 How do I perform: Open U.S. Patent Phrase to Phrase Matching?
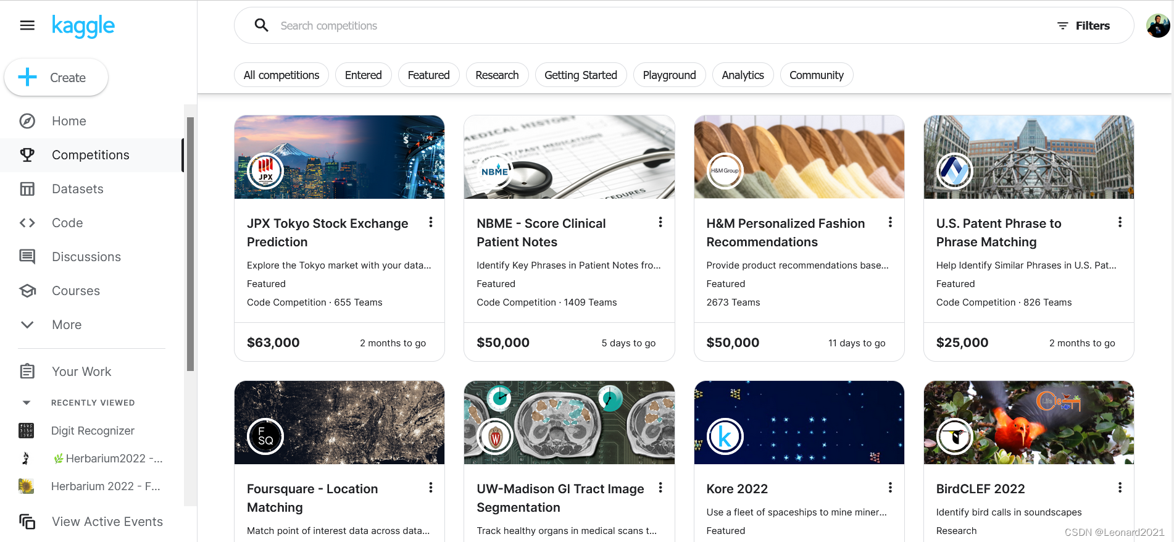(999, 233)
